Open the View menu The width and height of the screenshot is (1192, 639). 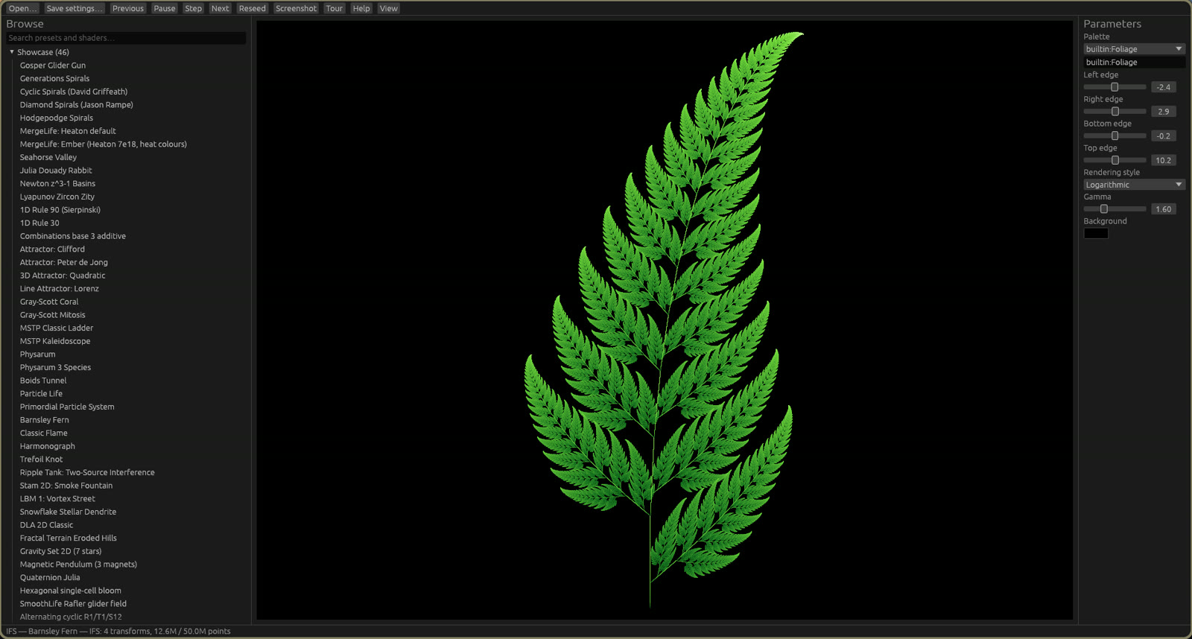point(389,8)
